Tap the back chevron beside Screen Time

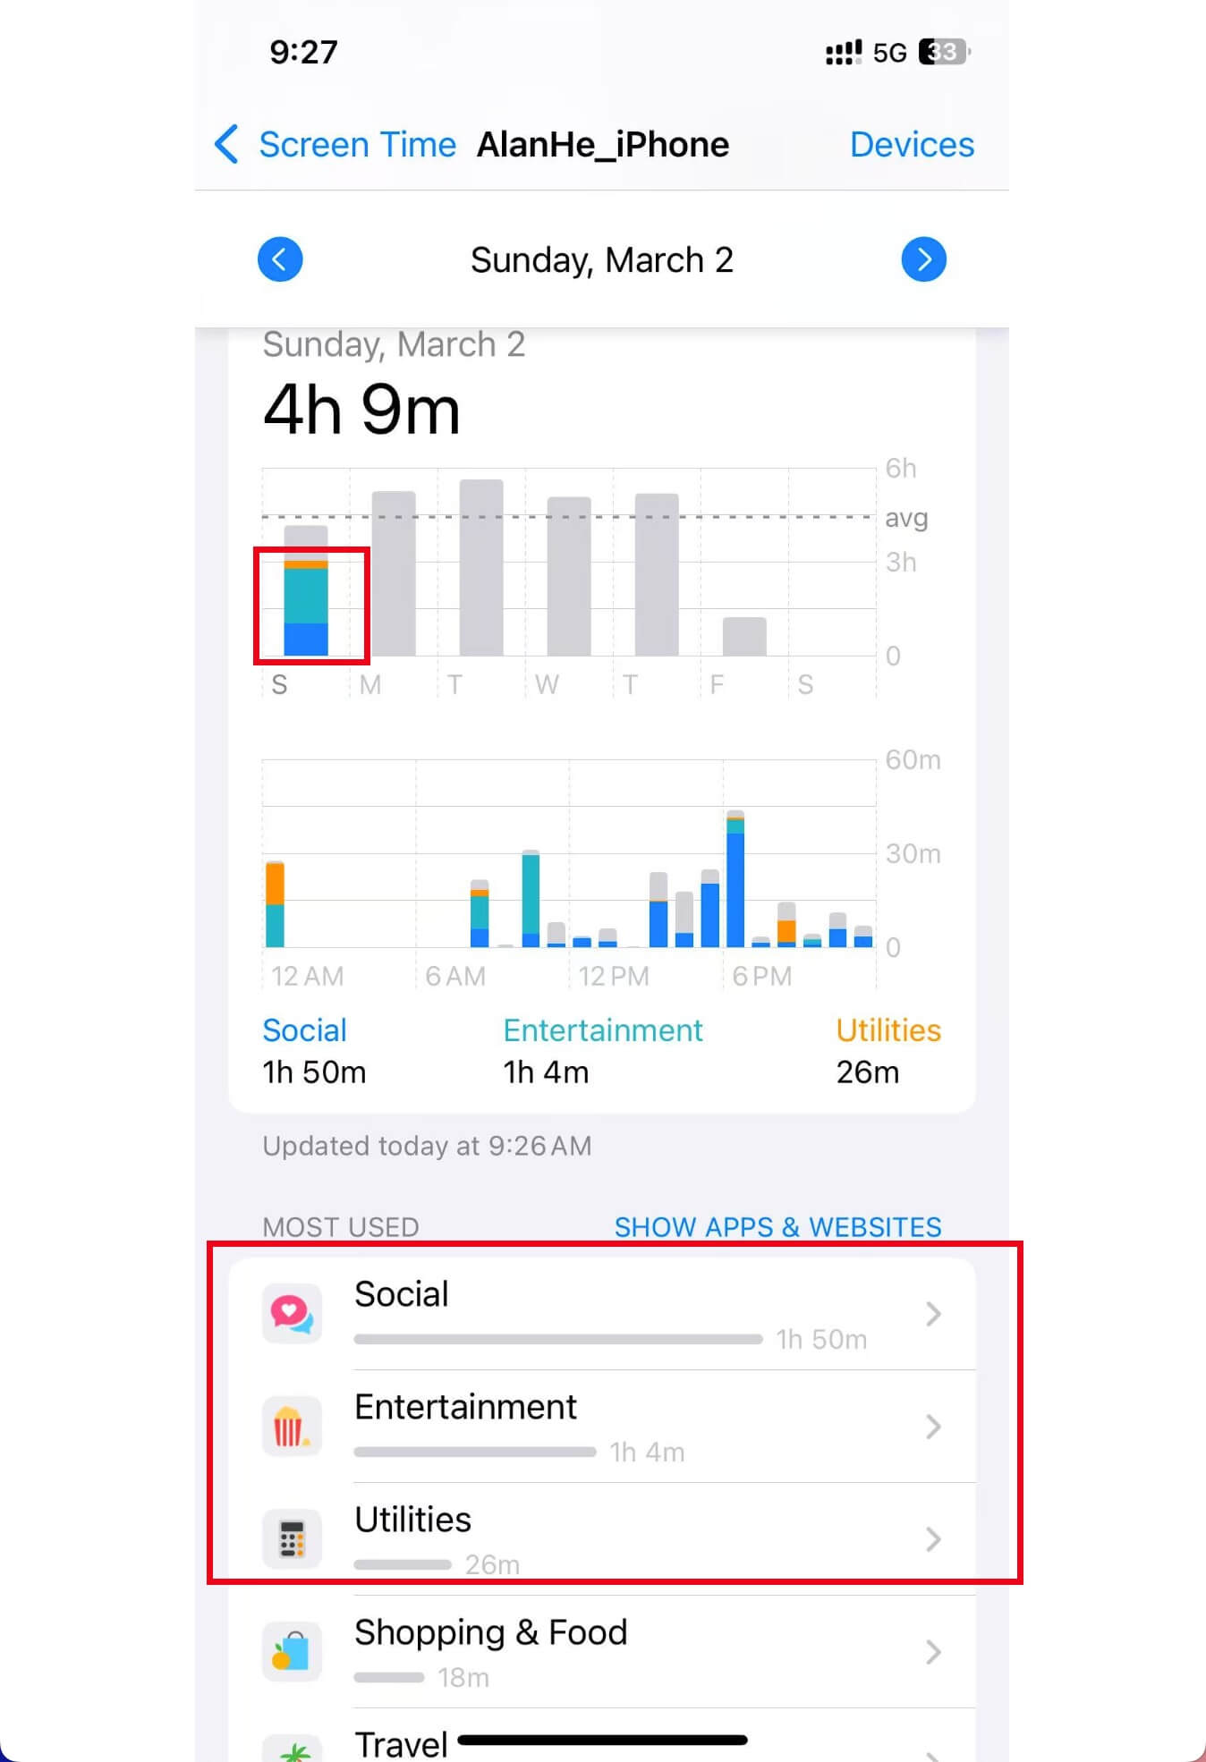tap(226, 144)
